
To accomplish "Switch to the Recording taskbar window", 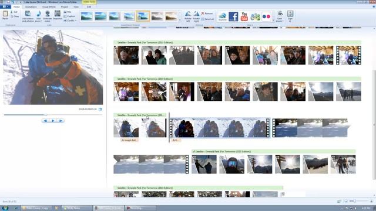I will [x=140, y=208].
